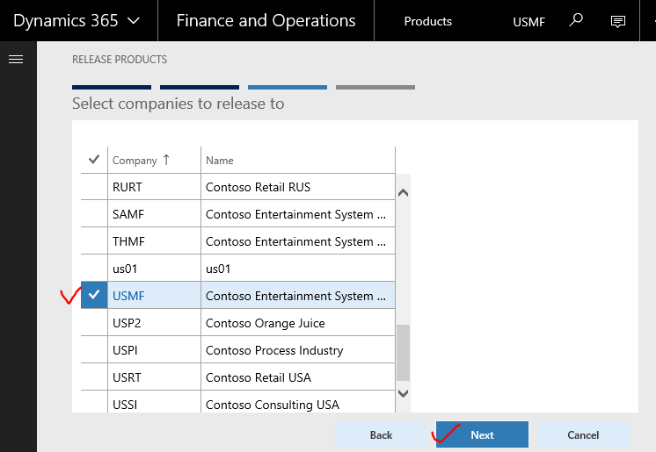The width and height of the screenshot is (656, 452).
Task: Tick the checkbox for THMF row
Action: [x=94, y=241]
